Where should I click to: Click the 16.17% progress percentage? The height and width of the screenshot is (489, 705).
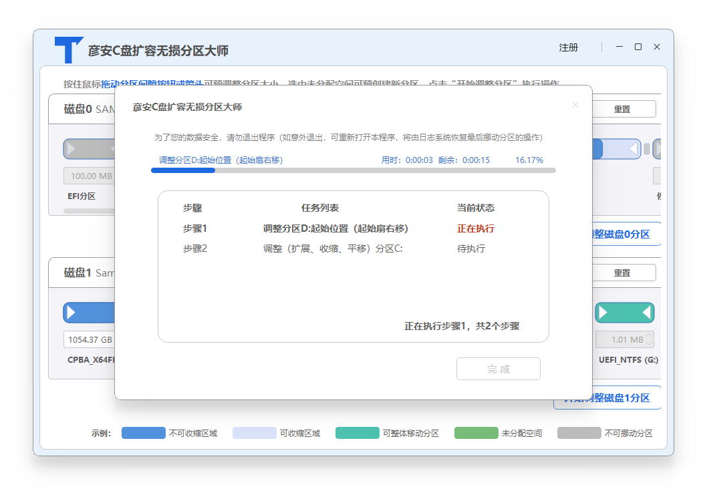pyautogui.click(x=529, y=160)
